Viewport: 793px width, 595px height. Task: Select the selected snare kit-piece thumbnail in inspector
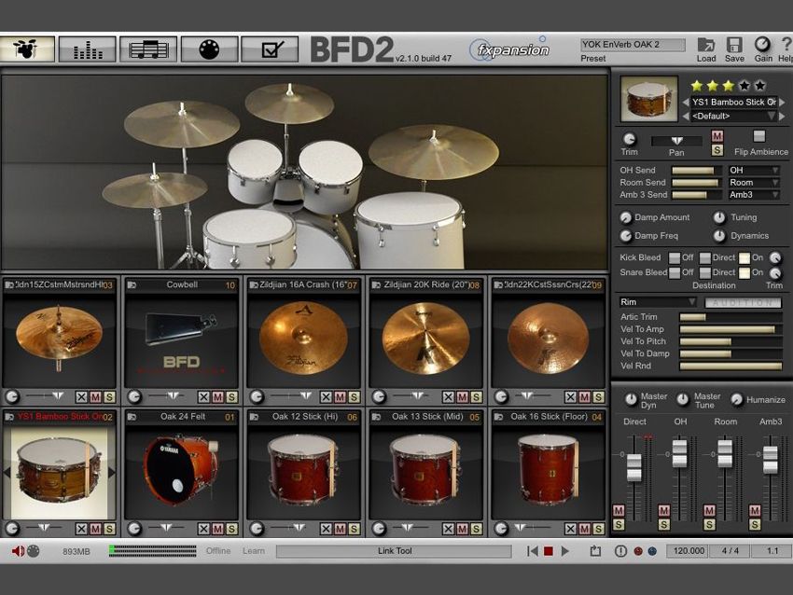click(649, 99)
